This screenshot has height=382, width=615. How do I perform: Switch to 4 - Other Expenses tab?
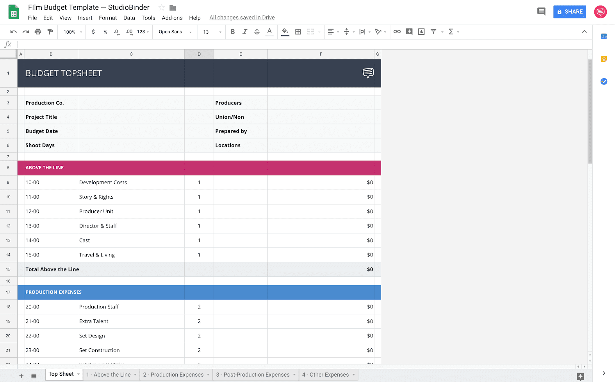(x=328, y=375)
